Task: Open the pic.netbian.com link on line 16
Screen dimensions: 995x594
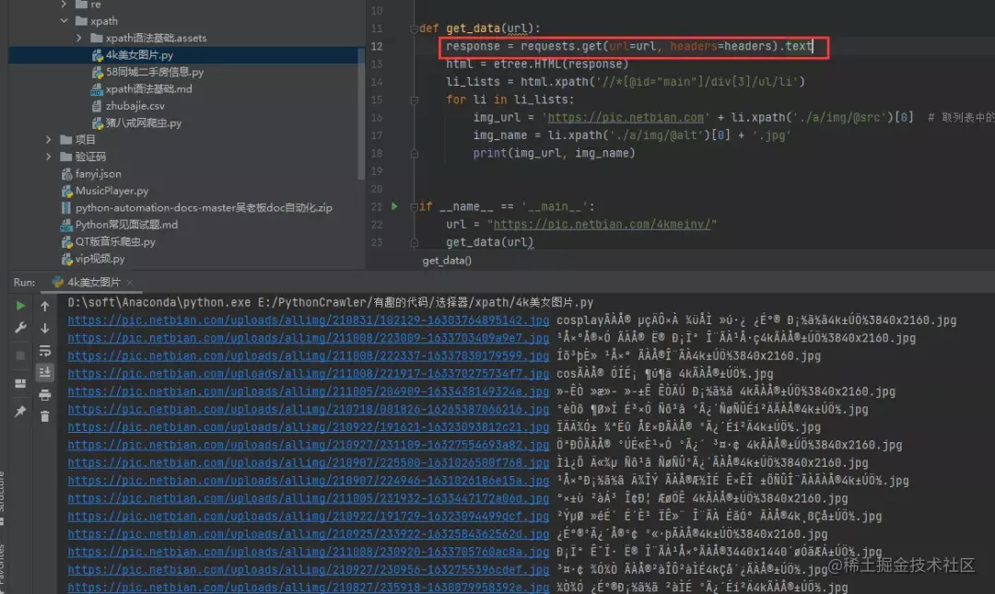Action: (x=626, y=117)
